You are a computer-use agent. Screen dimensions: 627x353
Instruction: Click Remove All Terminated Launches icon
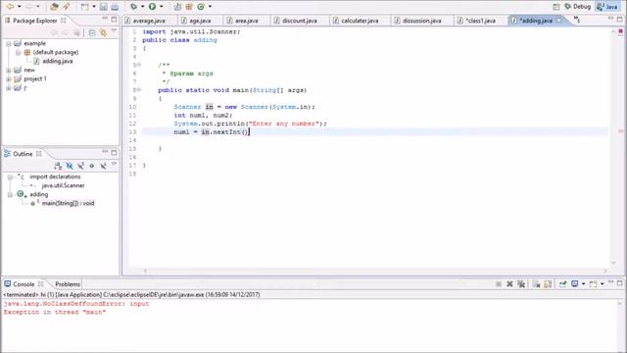click(520, 284)
